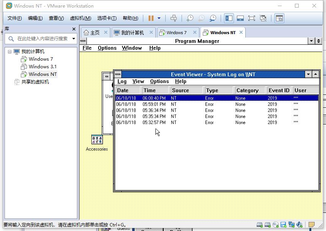
Task: Minimize the Event Viewer window
Action: [308, 74]
